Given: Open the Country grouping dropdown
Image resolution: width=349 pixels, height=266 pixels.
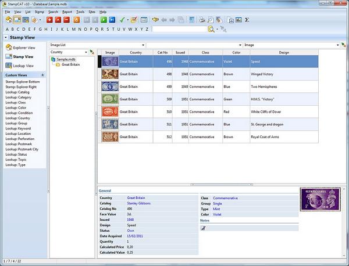Looking at the screenshot, I should [69, 52].
